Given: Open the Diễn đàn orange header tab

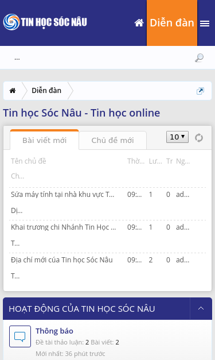Looking at the screenshot, I should [x=172, y=23].
